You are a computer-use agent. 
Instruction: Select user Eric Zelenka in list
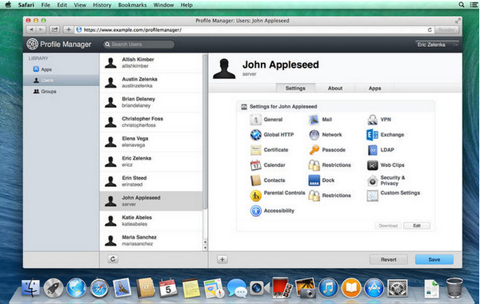(151, 161)
